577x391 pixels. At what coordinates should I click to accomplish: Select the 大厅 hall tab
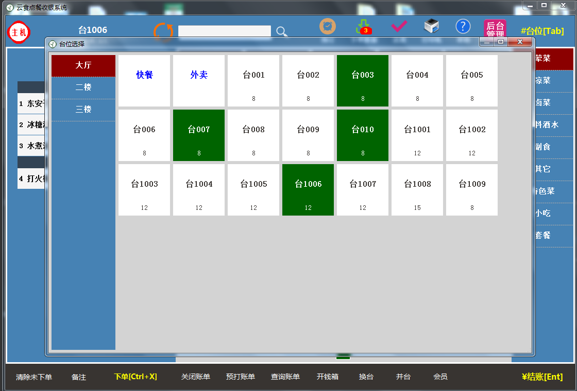point(83,65)
